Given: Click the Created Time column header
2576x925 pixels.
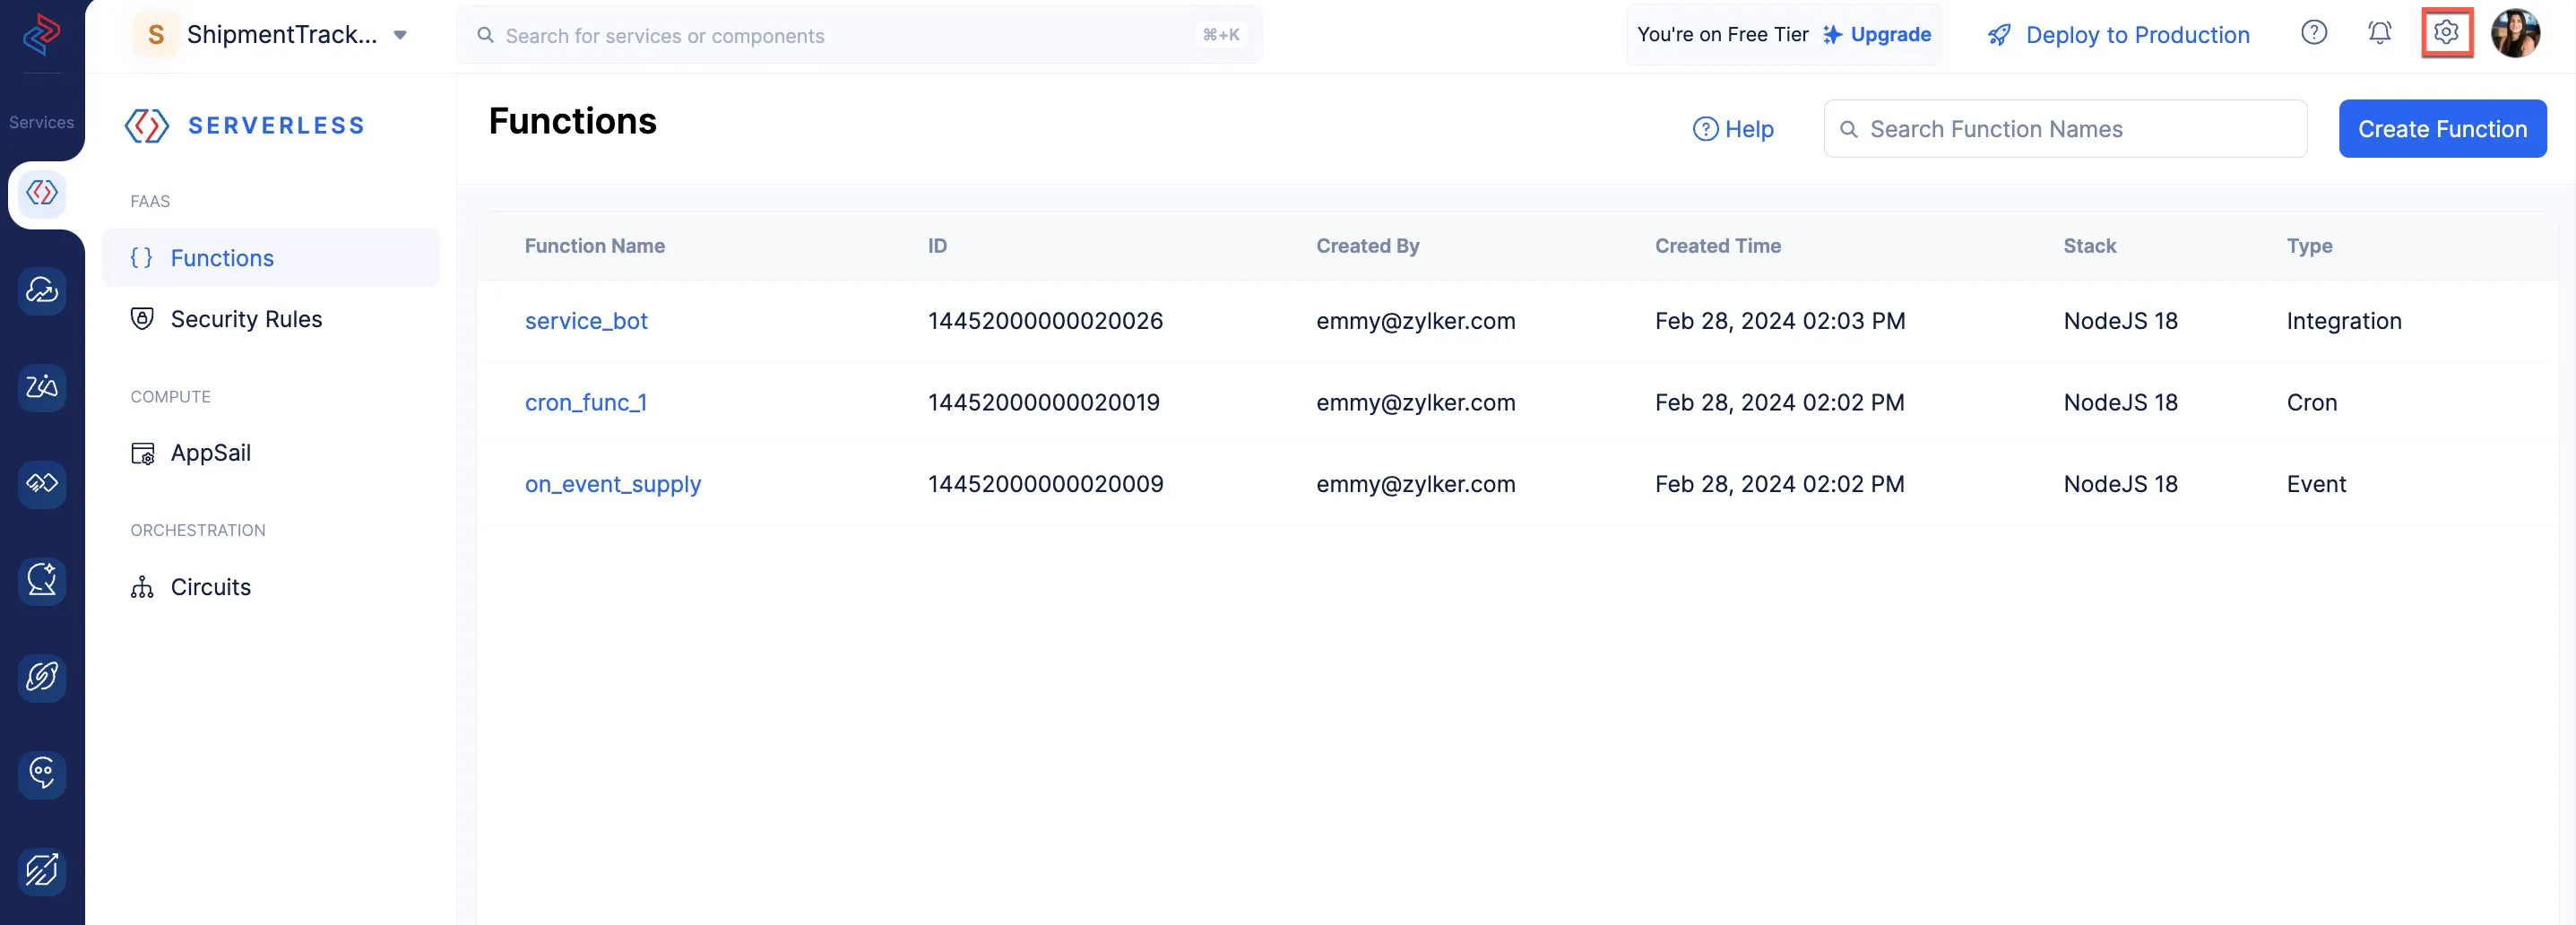Looking at the screenshot, I should [x=1717, y=246].
